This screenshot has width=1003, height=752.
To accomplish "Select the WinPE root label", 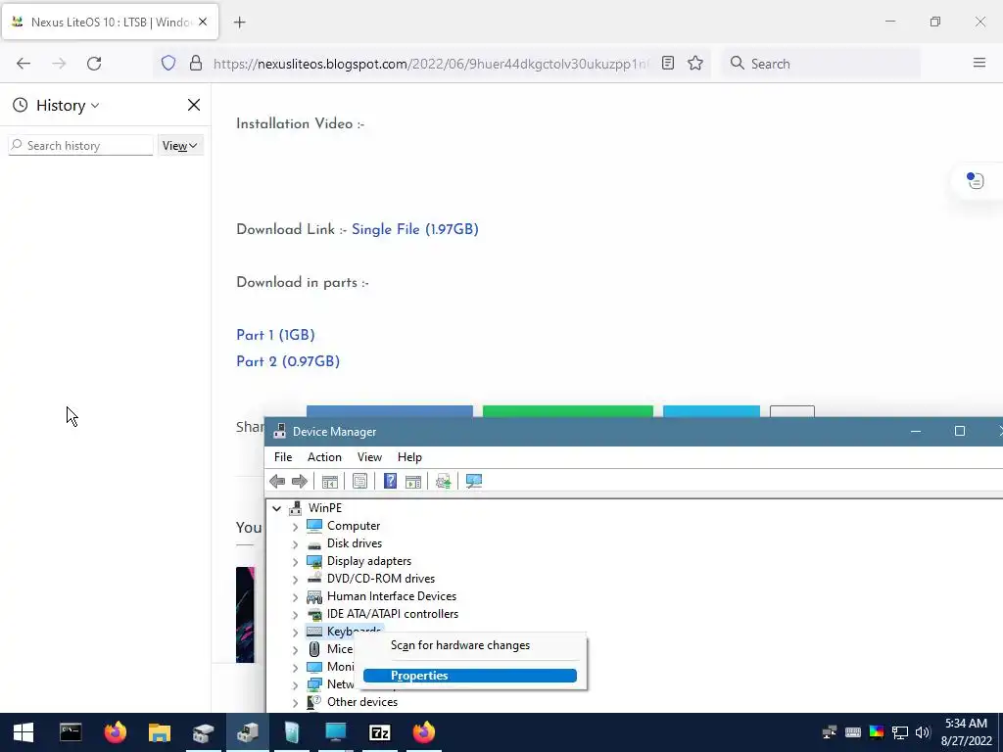I will click(x=325, y=508).
